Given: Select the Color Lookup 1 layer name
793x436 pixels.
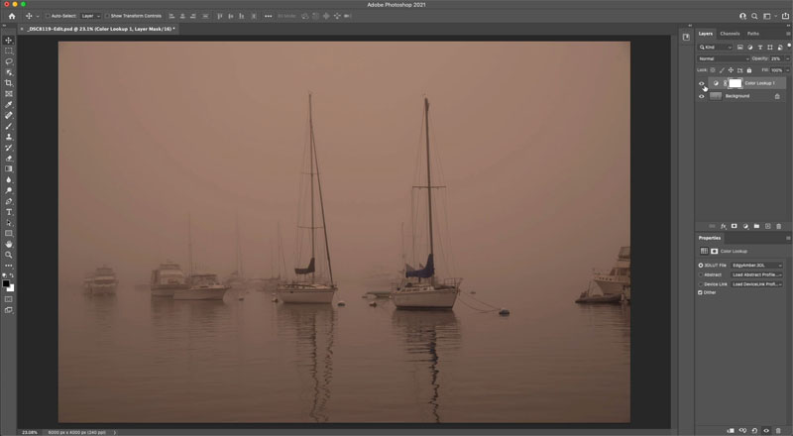Looking at the screenshot, I should tap(760, 83).
